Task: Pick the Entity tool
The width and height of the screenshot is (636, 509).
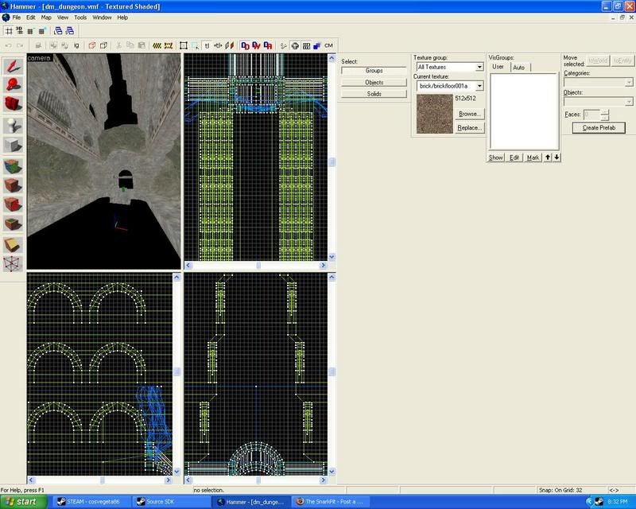Action: (13, 125)
